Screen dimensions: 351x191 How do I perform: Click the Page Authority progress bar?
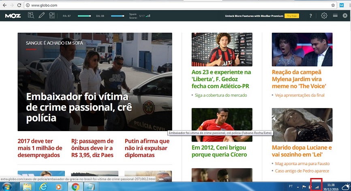click(84, 16)
